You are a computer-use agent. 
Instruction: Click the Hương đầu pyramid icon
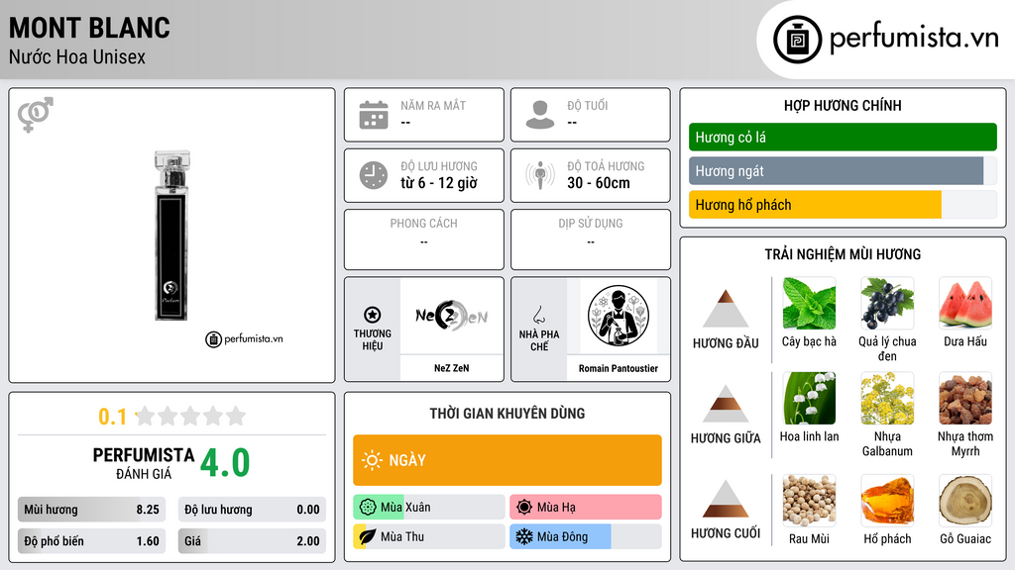[726, 309]
